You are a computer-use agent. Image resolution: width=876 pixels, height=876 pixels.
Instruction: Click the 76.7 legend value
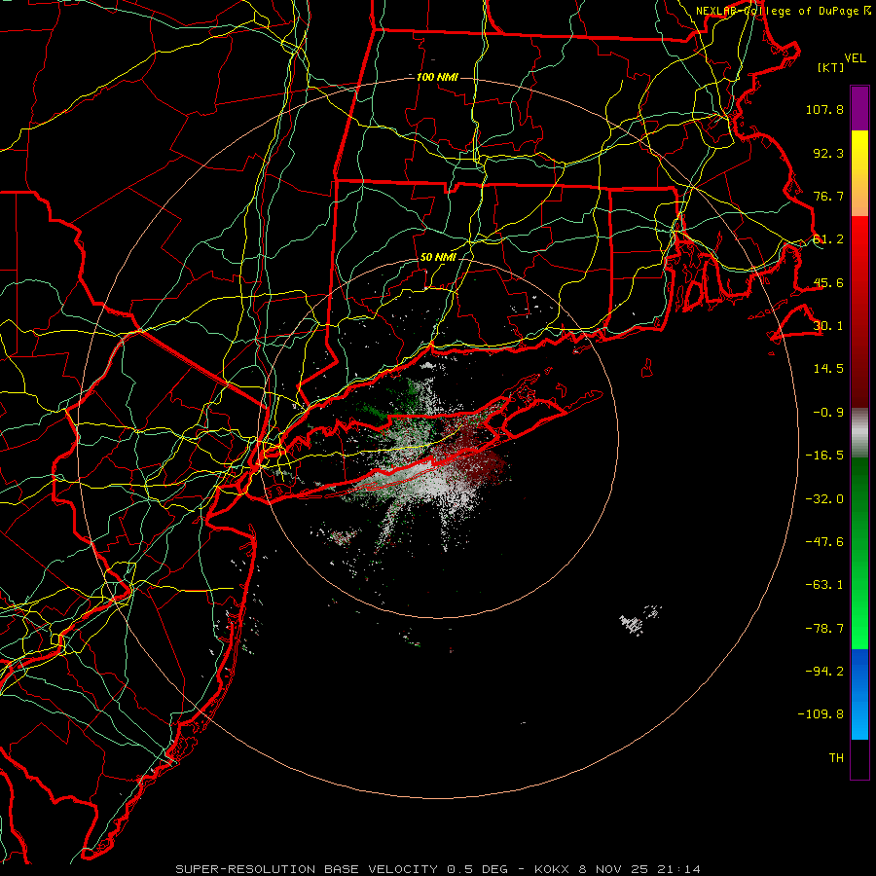[x=828, y=196]
